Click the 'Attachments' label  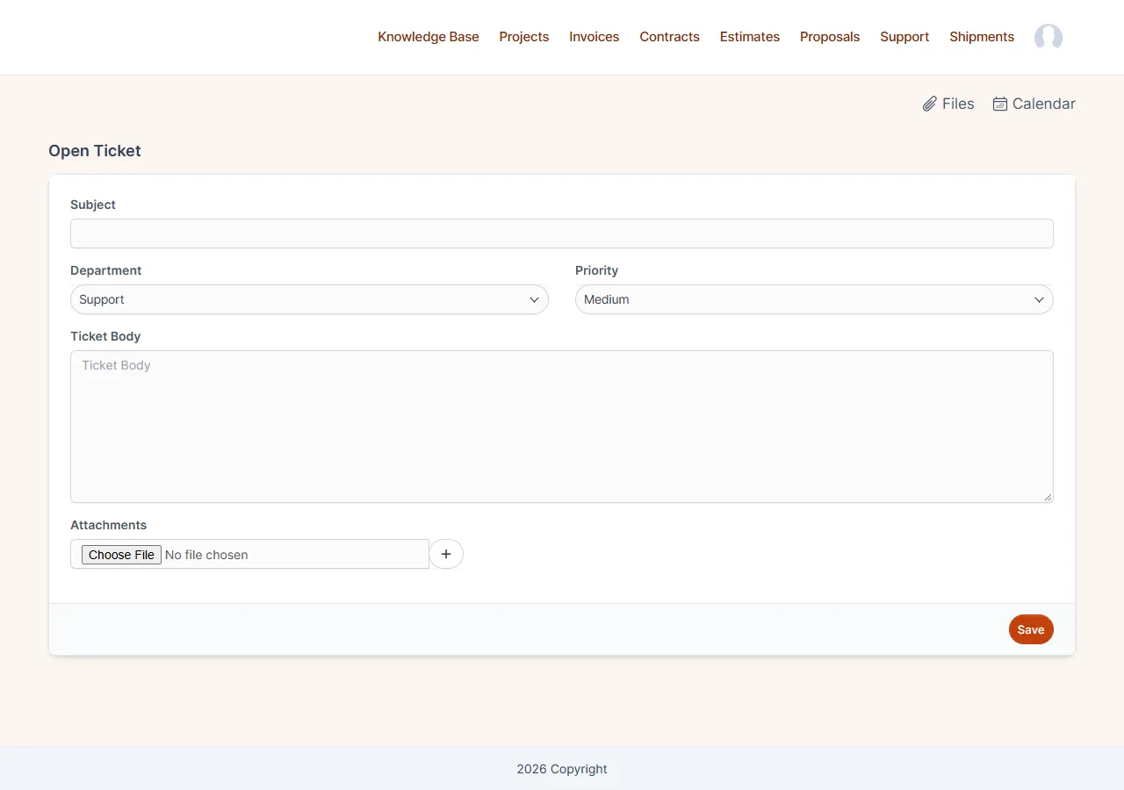(x=109, y=525)
